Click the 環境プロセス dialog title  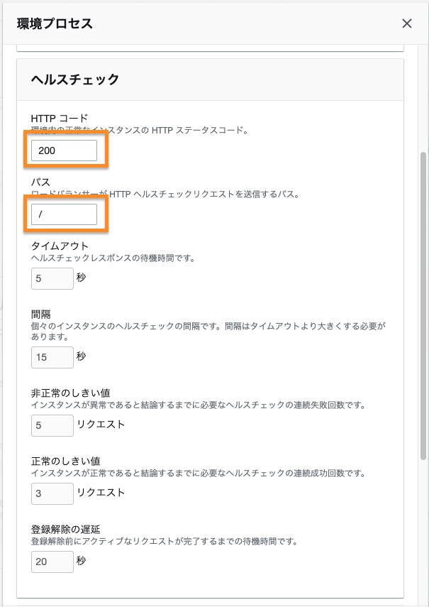click(x=55, y=24)
